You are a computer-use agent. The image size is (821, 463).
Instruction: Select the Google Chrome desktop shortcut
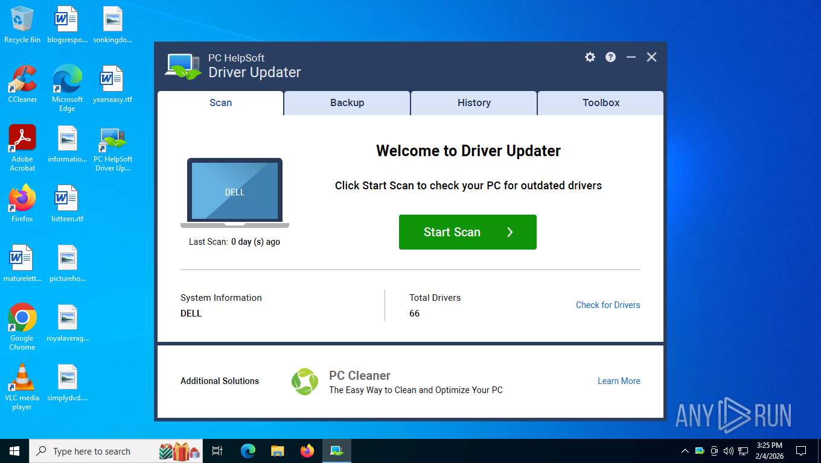tap(22, 327)
